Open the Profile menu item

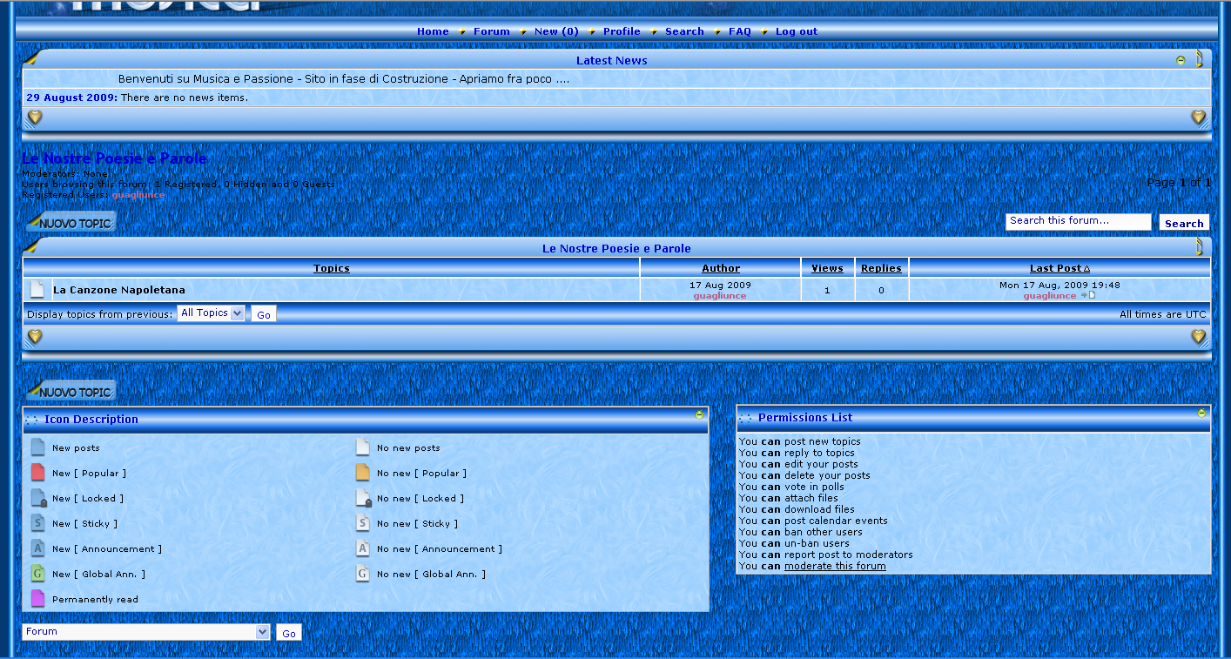(622, 31)
